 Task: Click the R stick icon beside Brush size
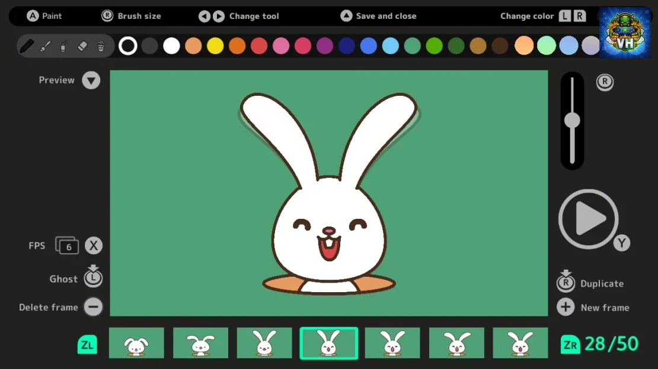coord(107,16)
